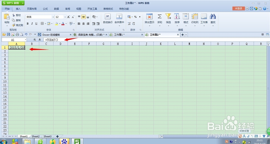This screenshot has height=144, width=270.
Task: Click the Print Preview icon
Action: (22, 34)
